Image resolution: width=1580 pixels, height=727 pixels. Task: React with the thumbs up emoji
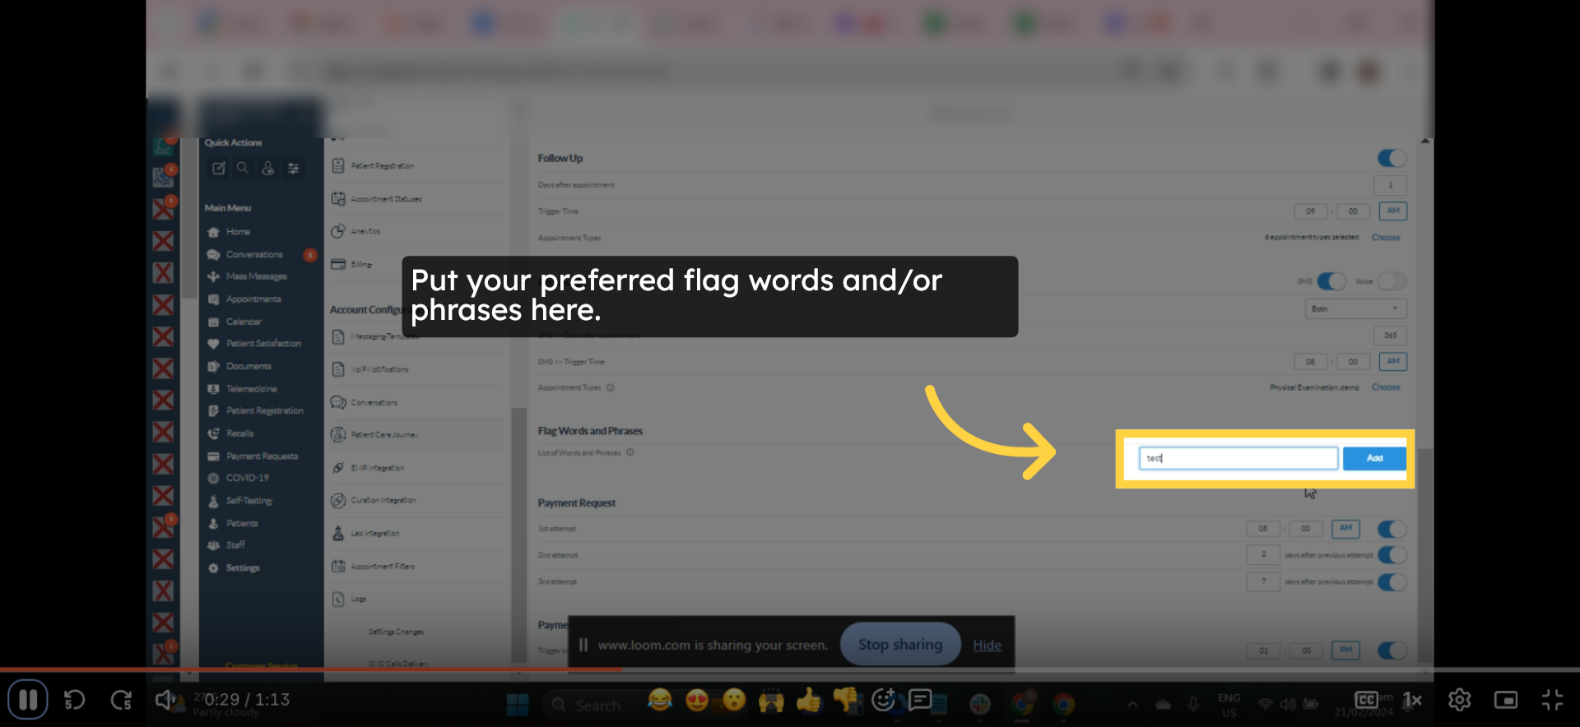(x=809, y=700)
